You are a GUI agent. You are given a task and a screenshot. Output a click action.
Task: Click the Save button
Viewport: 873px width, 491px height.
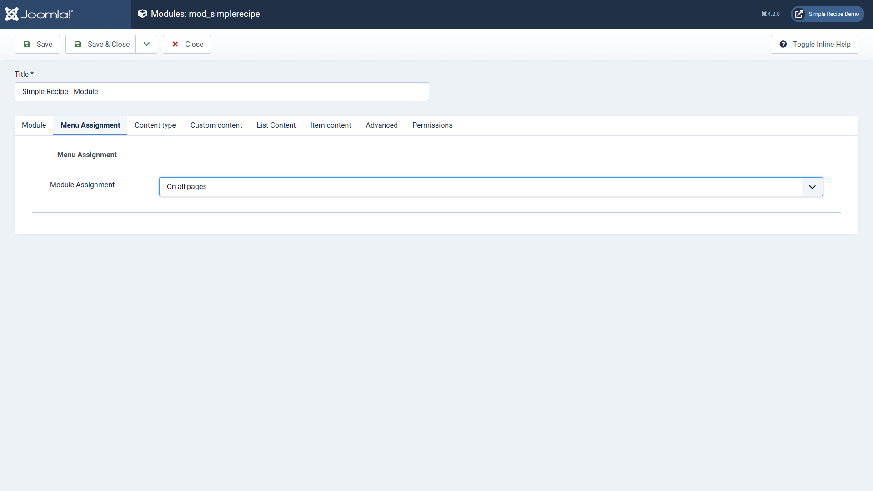[x=37, y=44]
